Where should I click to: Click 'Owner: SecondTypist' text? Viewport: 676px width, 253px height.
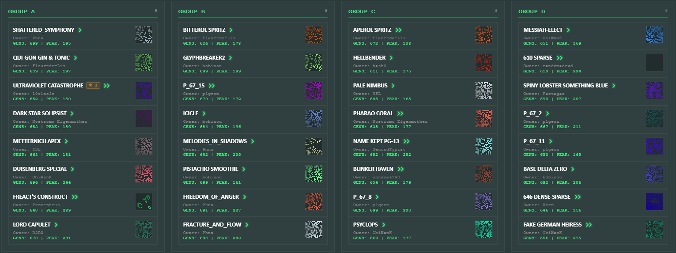(x=379, y=149)
